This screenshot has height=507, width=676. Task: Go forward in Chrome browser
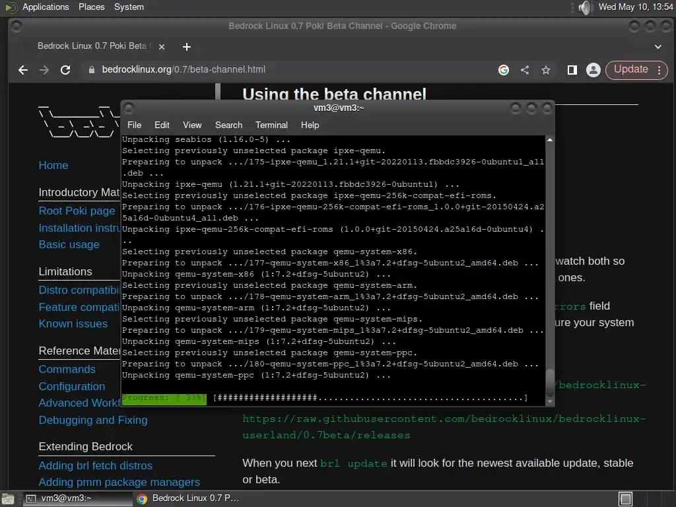pyautogui.click(x=44, y=70)
